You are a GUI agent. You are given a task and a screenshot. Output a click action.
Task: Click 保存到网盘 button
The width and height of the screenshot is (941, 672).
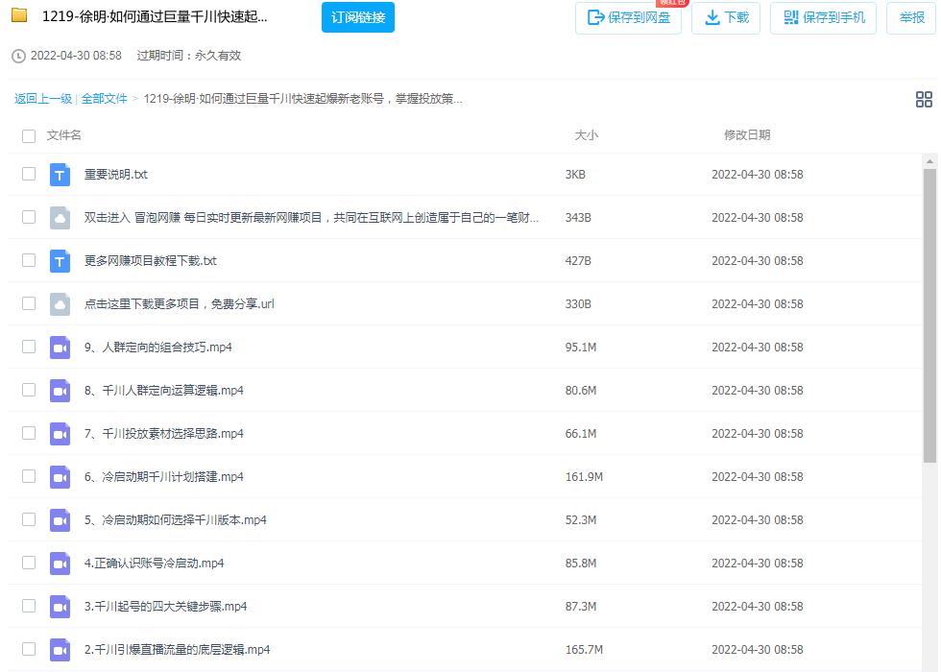(628, 18)
